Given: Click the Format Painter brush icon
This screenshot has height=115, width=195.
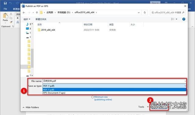Looking at the screenshot, I should coord(11,22).
